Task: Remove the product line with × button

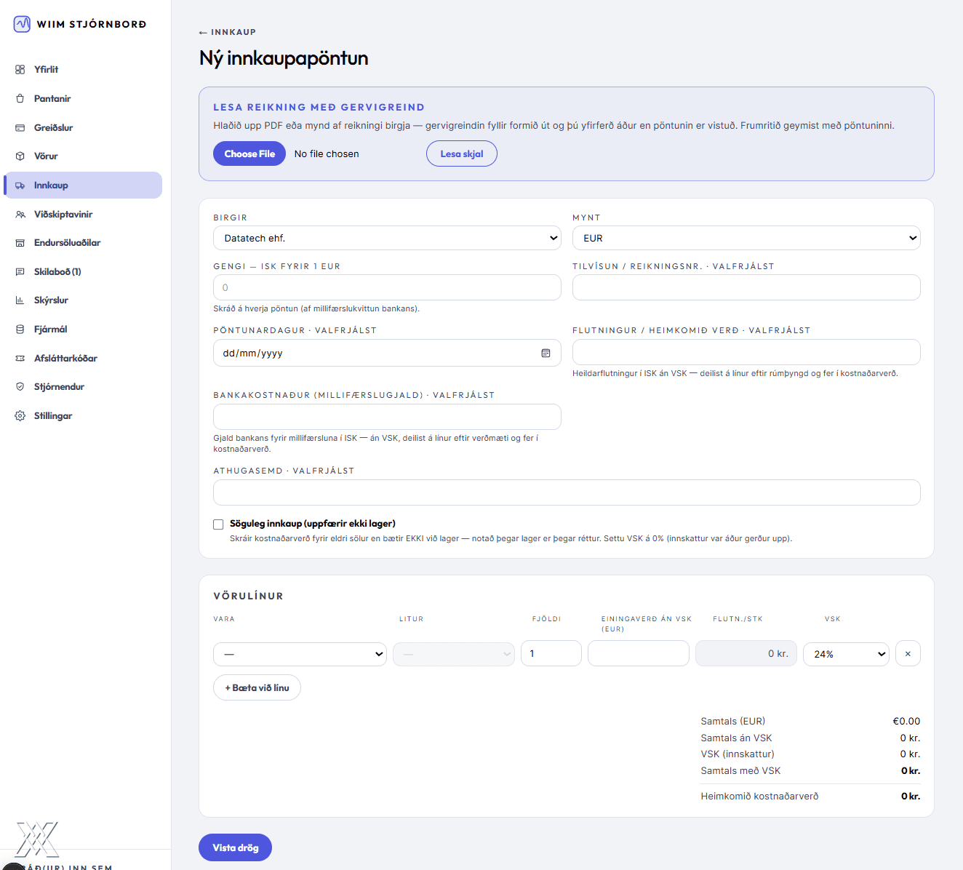Action: (908, 653)
